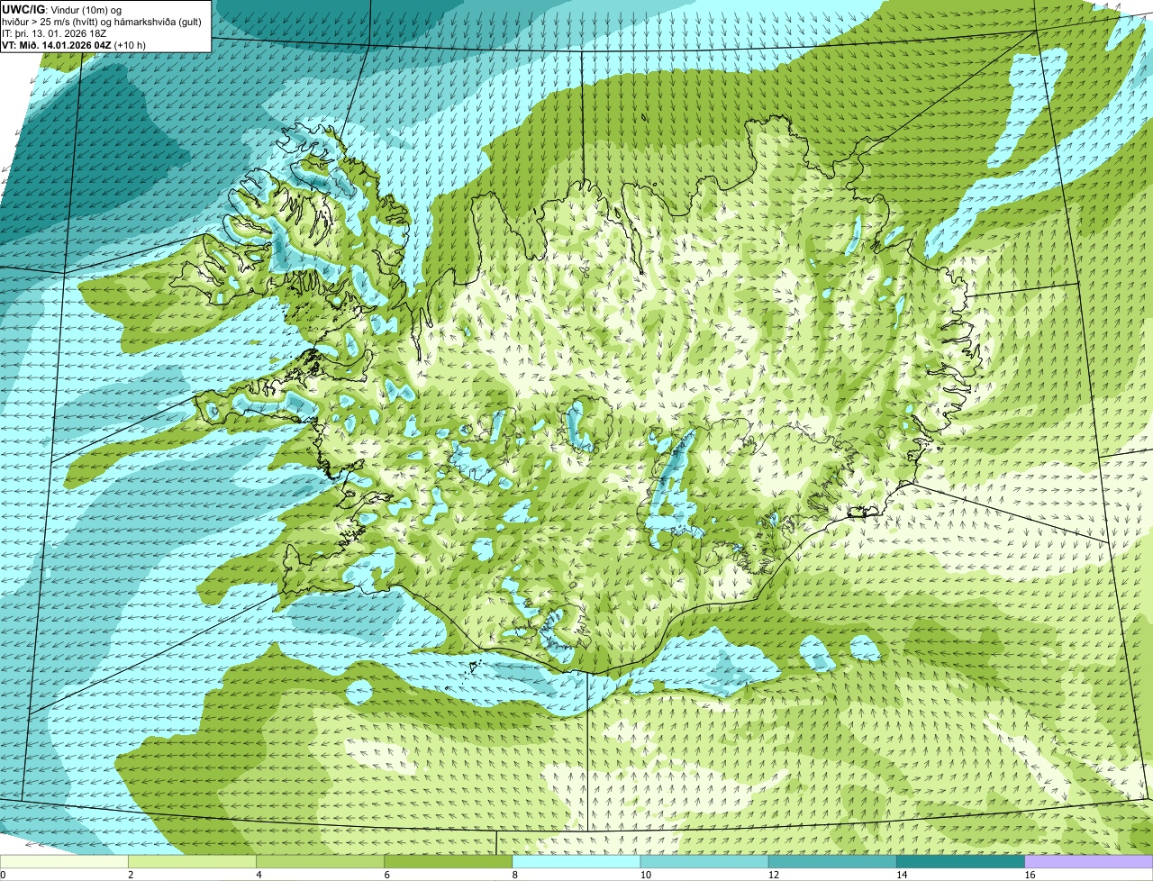
Task: Pick the lavender legend swatch above 16
Action: (x=1089, y=861)
